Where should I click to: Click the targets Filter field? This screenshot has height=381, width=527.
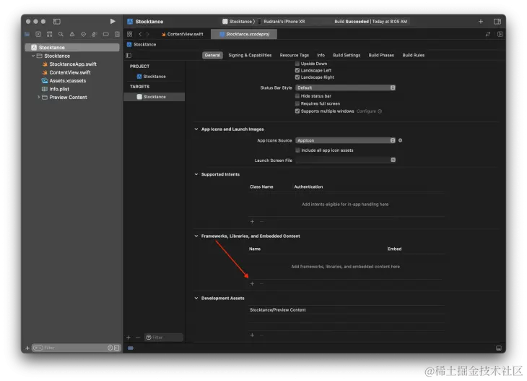tap(164, 337)
